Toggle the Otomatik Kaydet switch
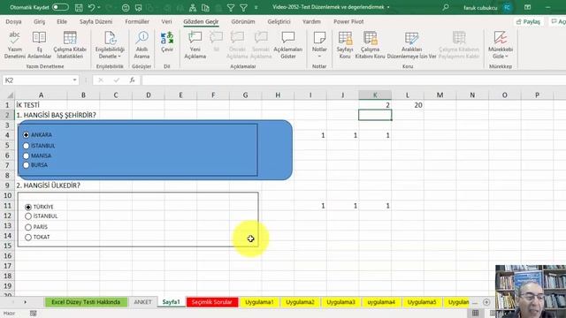The height and width of the screenshot is (318, 566). [x=60, y=7]
